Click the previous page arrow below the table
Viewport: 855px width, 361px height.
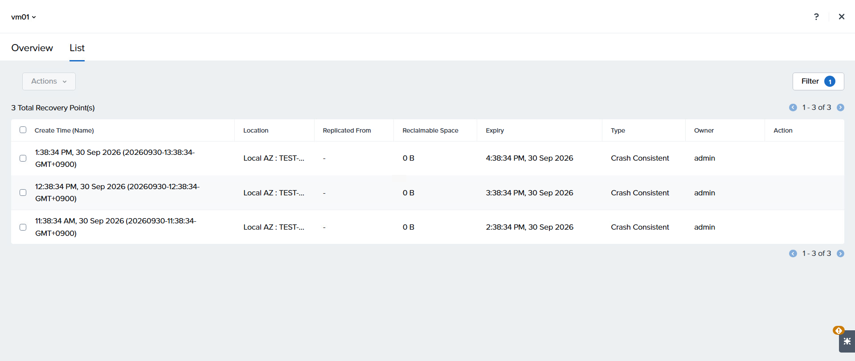[x=793, y=254]
